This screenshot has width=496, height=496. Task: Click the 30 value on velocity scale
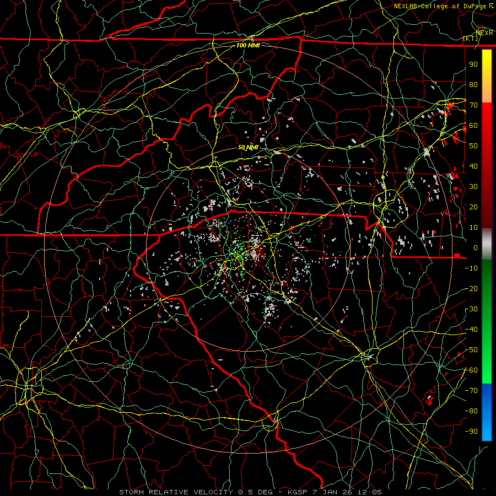tap(473, 187)
